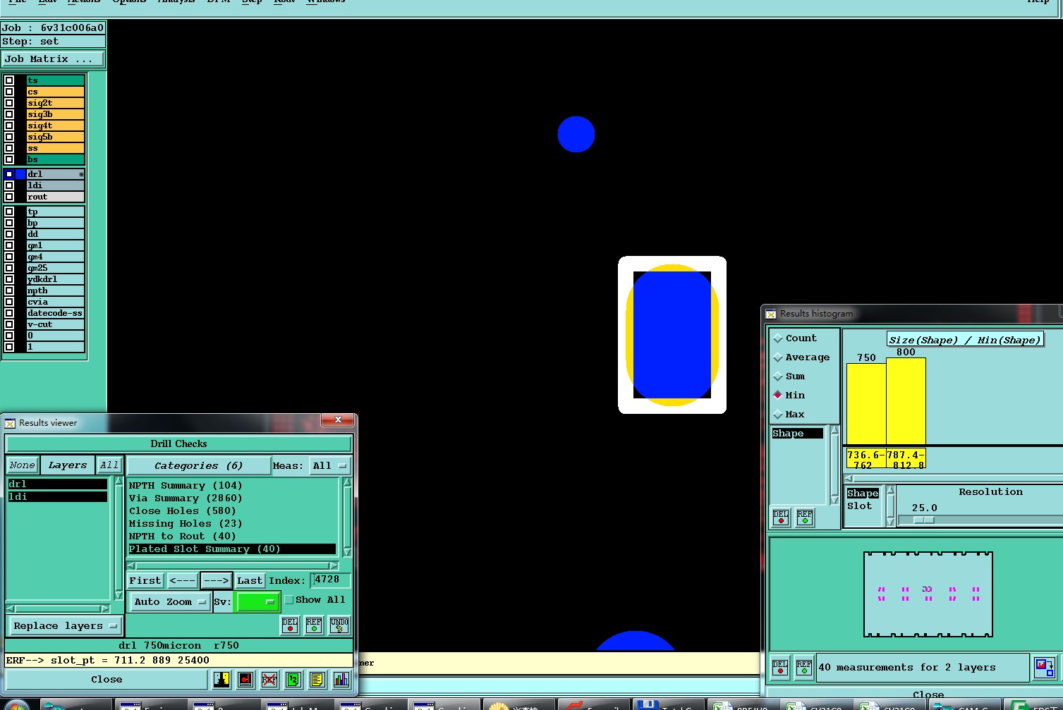Select the Sum radio option
The width and height of the screenshot is (1063, 710).
click(x=778, y=377)
